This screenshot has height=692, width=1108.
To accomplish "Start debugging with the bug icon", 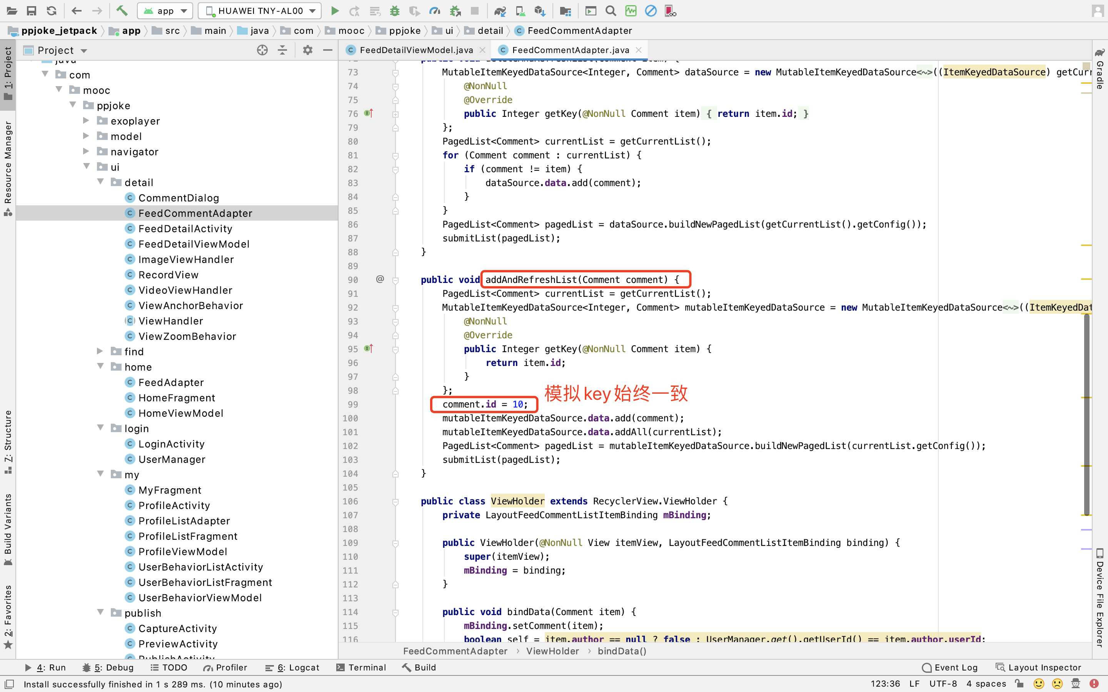I will pos(395,10).
